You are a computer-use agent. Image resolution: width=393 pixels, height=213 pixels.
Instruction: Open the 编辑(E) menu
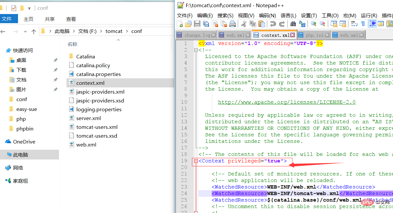click(x=205, y=15)
